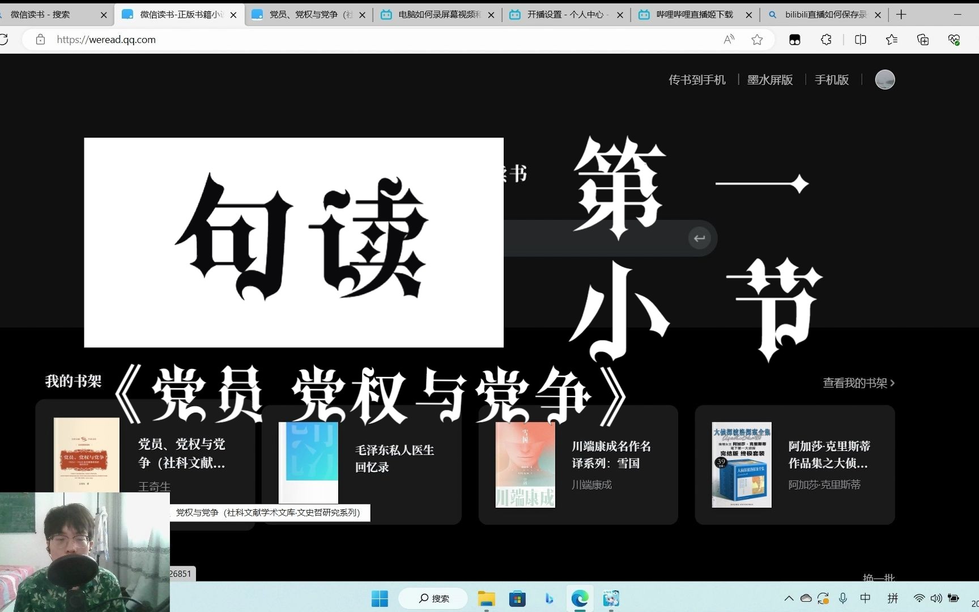Open the book title 党员、党权与党争（社科文献…
Image resolution: width=979 pixels, height=612 pixels.
pos(182,453)
